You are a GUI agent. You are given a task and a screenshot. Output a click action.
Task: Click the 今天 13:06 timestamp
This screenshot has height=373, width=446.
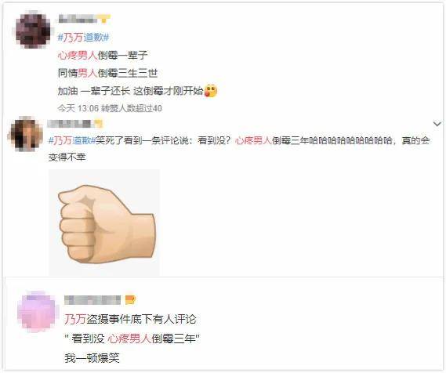pos(78,108)
